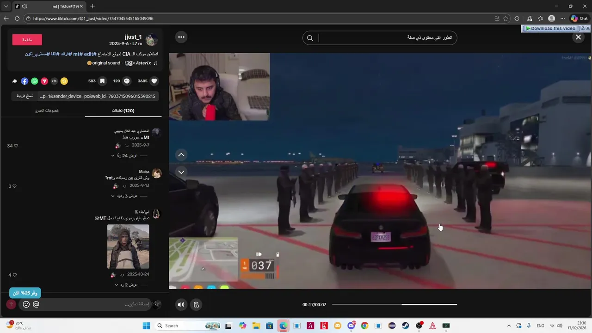Open the original sound Asterix link
The height and width of the screenshot is (333, 592).
(122, 63)
